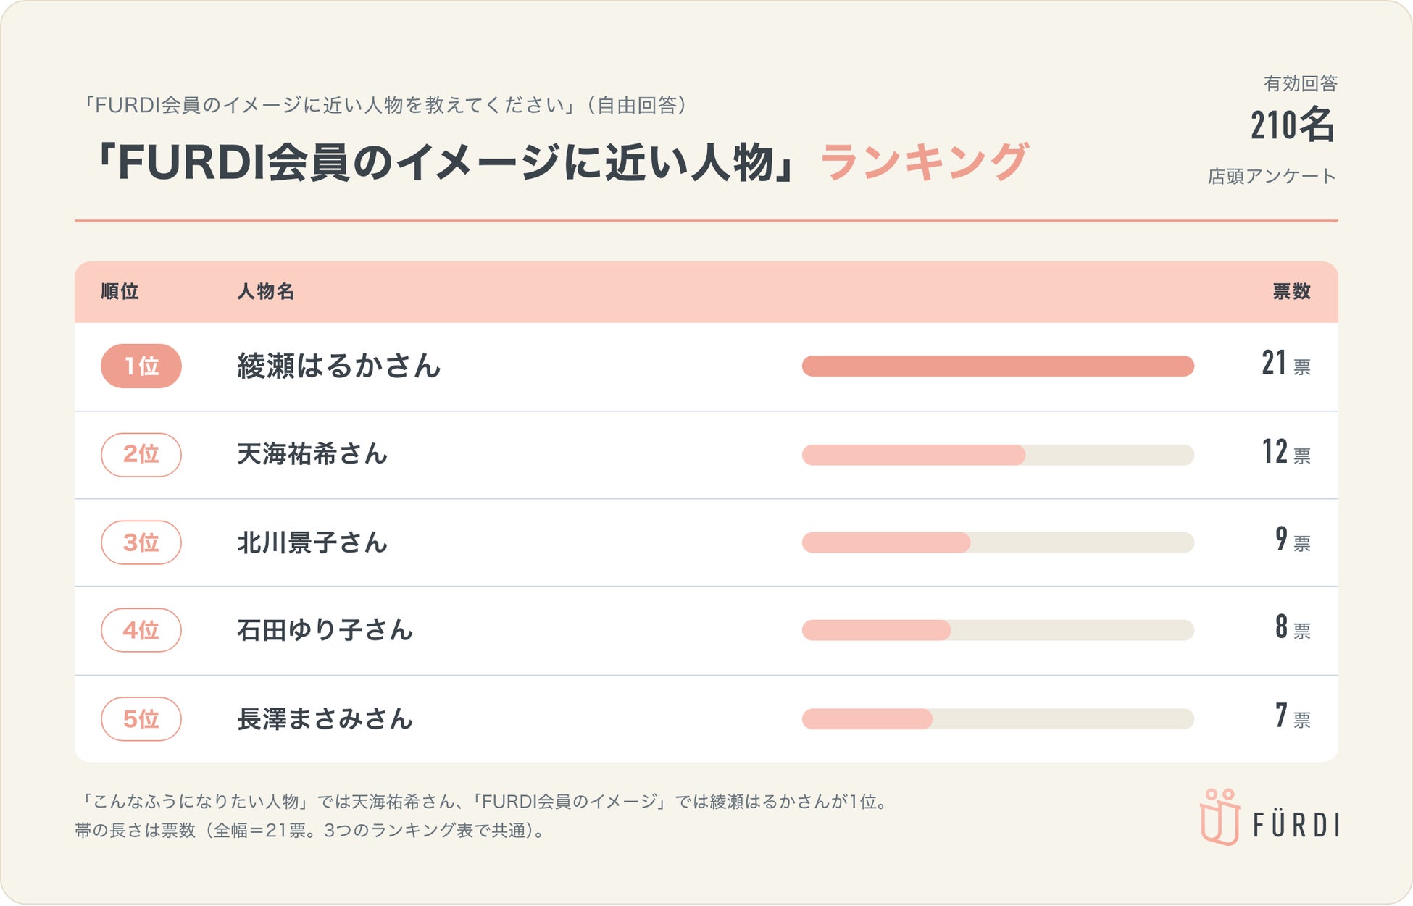Click the 12票 vote bar
Screen dimensions: 1413x906
pyautogui.click(x=998, y=455)
